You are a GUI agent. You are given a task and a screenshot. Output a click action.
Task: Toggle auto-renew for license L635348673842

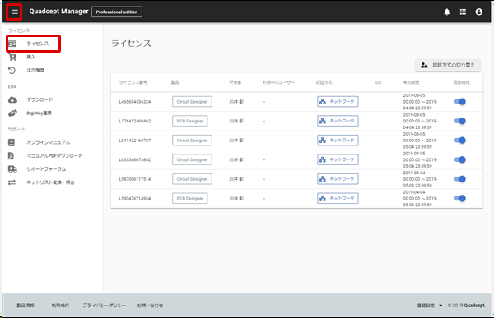coord(460,159)
